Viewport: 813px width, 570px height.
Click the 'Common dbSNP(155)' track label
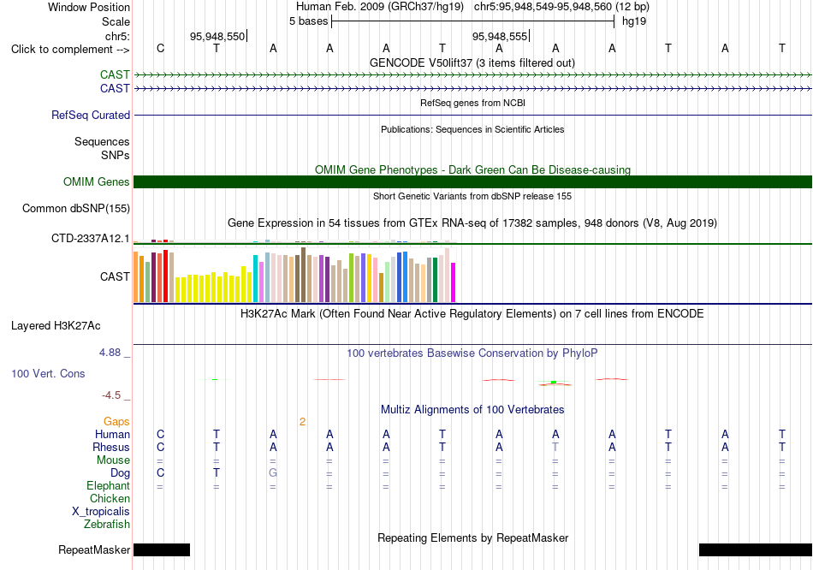76,209
